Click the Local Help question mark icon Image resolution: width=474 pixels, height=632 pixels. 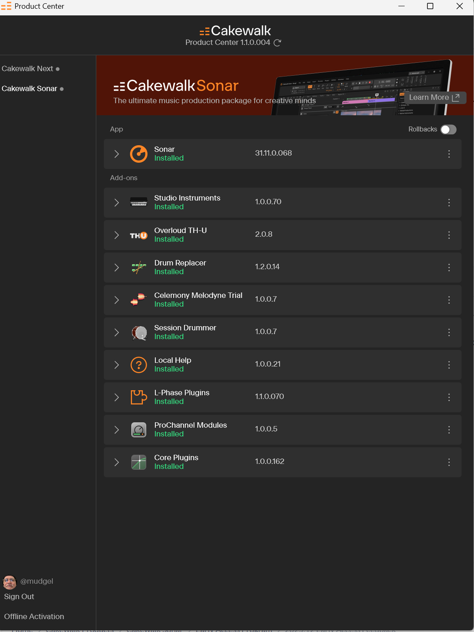pyautogui.click(x=139, y=365)
